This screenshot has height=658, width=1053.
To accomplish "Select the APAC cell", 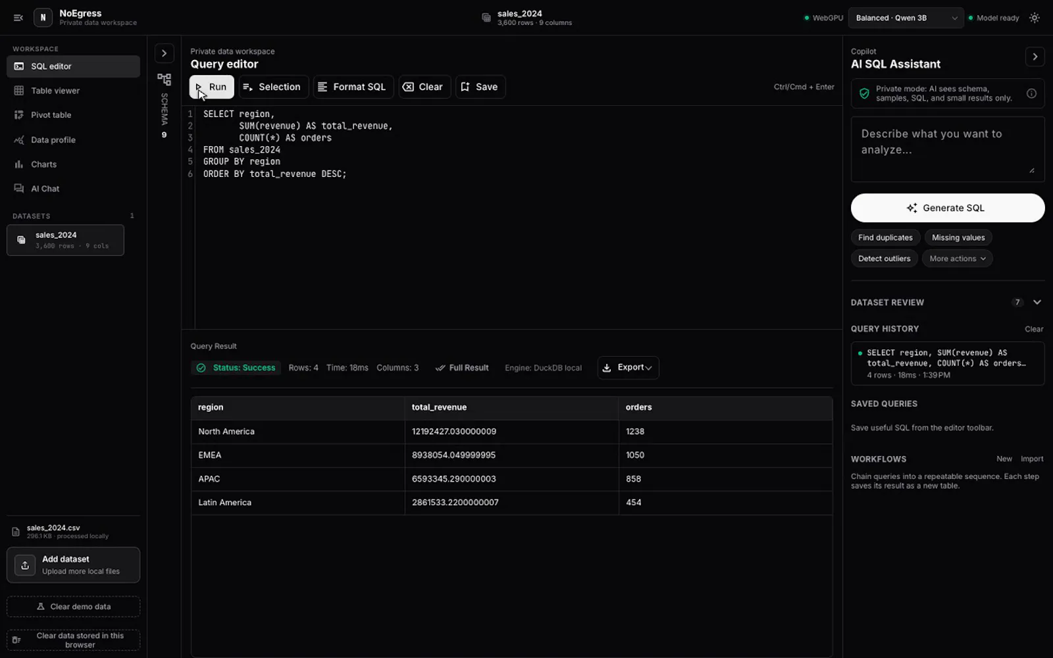I will pos(297,479).
